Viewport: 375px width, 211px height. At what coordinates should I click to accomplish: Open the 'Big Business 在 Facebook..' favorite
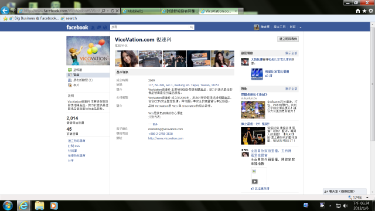coord(34,18)
